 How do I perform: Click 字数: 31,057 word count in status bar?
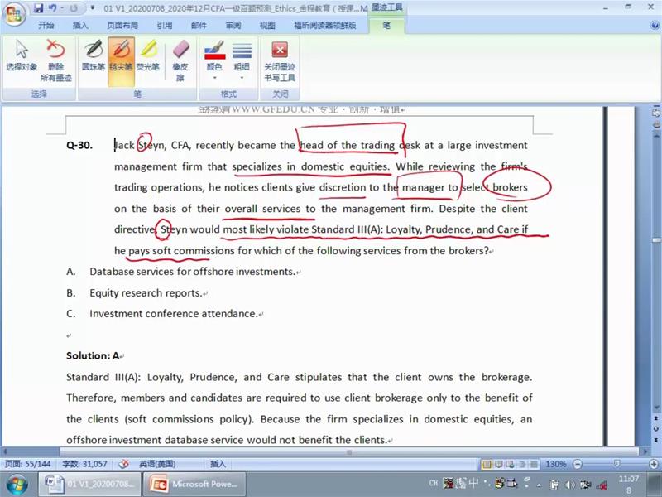84,464
